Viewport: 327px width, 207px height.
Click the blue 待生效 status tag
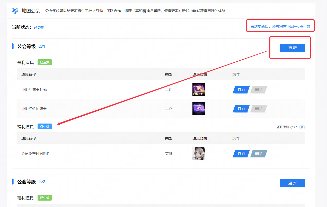pos(45,126)
